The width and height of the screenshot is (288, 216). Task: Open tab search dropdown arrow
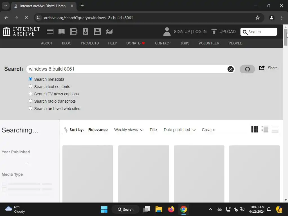click(x=6, y=6)
